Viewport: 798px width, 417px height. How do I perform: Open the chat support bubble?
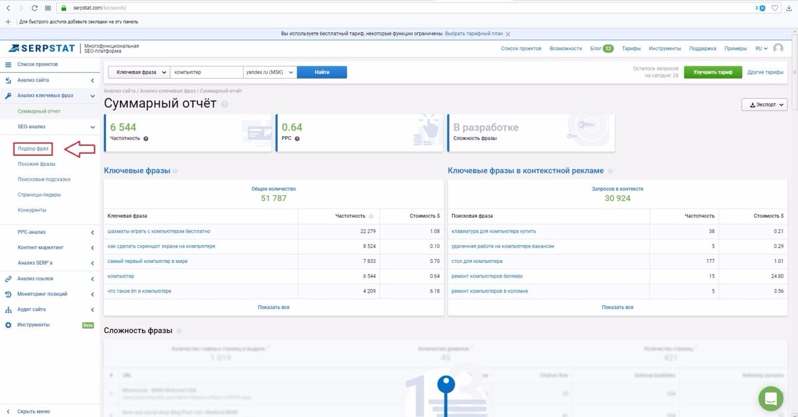771,399
